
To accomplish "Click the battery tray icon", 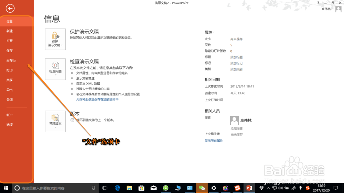I will (x=287, y=188).
